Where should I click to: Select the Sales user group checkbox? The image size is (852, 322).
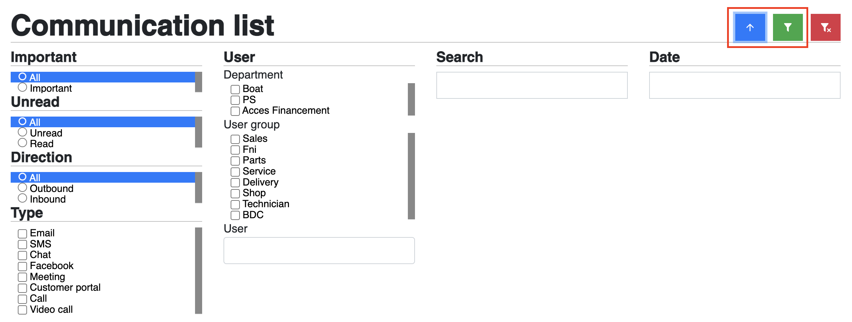point(235,139)
